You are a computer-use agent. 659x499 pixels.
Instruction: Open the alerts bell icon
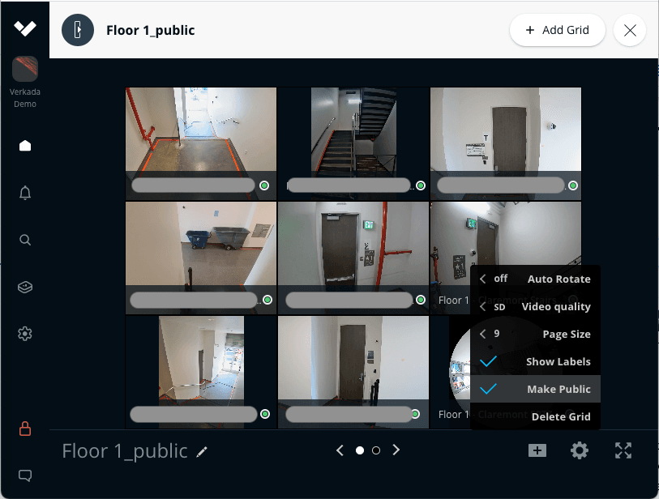click(x=25, y=193)
